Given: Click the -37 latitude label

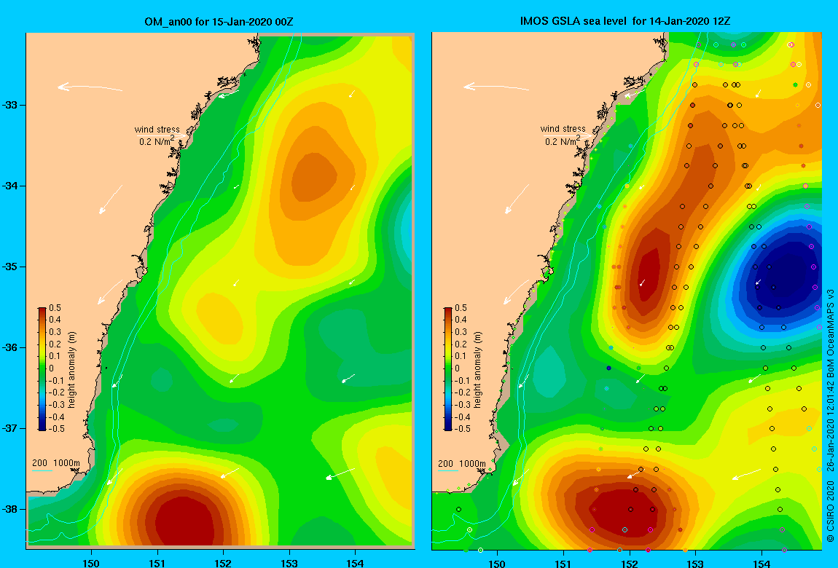Looking at the screenshot, I should pos(10,428).
